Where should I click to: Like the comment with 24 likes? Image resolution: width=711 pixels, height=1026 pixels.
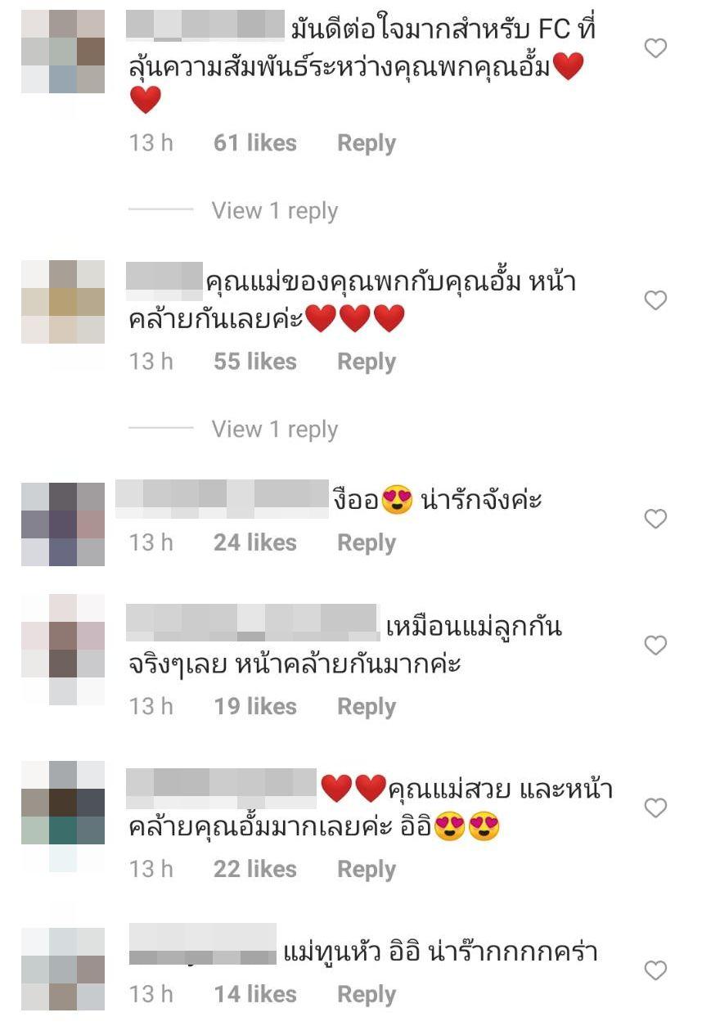[655, 519]
